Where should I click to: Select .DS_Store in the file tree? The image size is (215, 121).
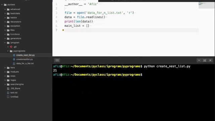pos(15,88)
